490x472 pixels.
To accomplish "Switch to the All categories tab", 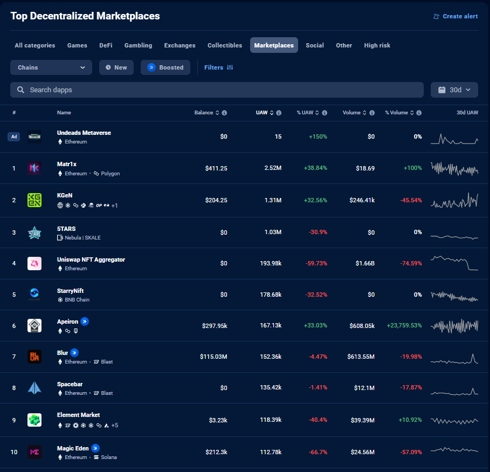I will [35, 45].
